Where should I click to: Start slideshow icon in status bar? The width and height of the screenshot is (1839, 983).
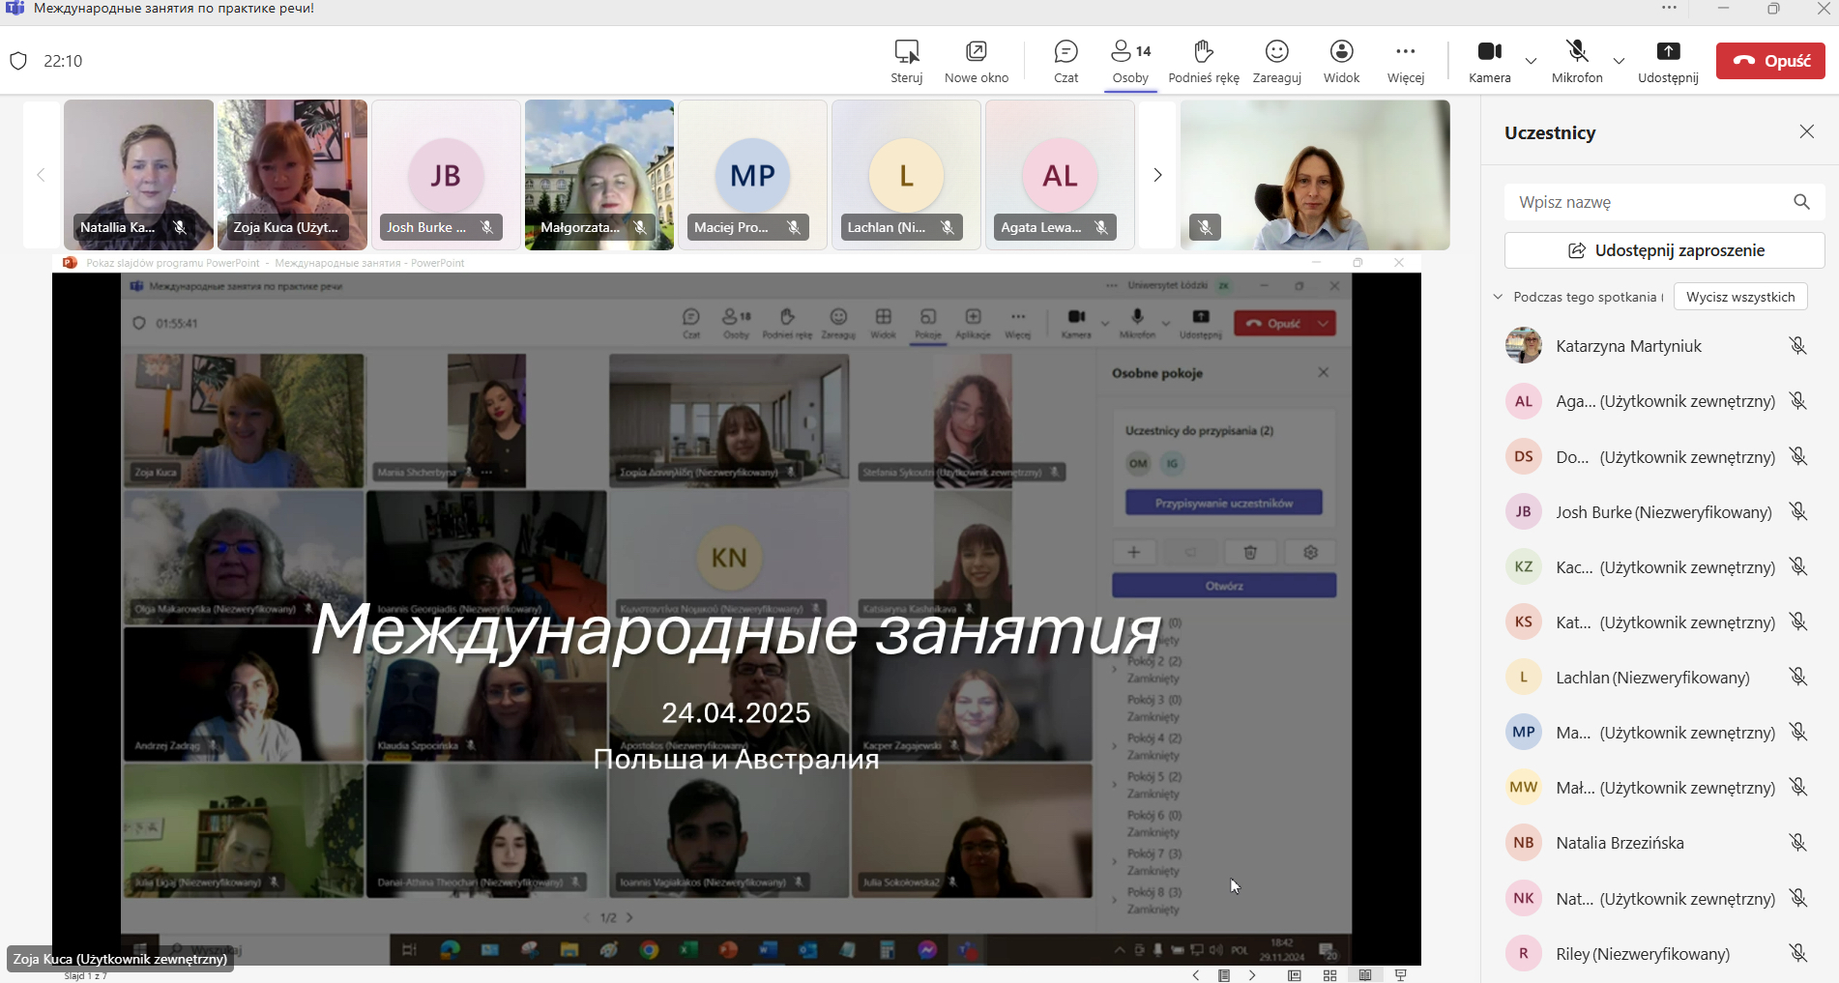[1401, 975]
